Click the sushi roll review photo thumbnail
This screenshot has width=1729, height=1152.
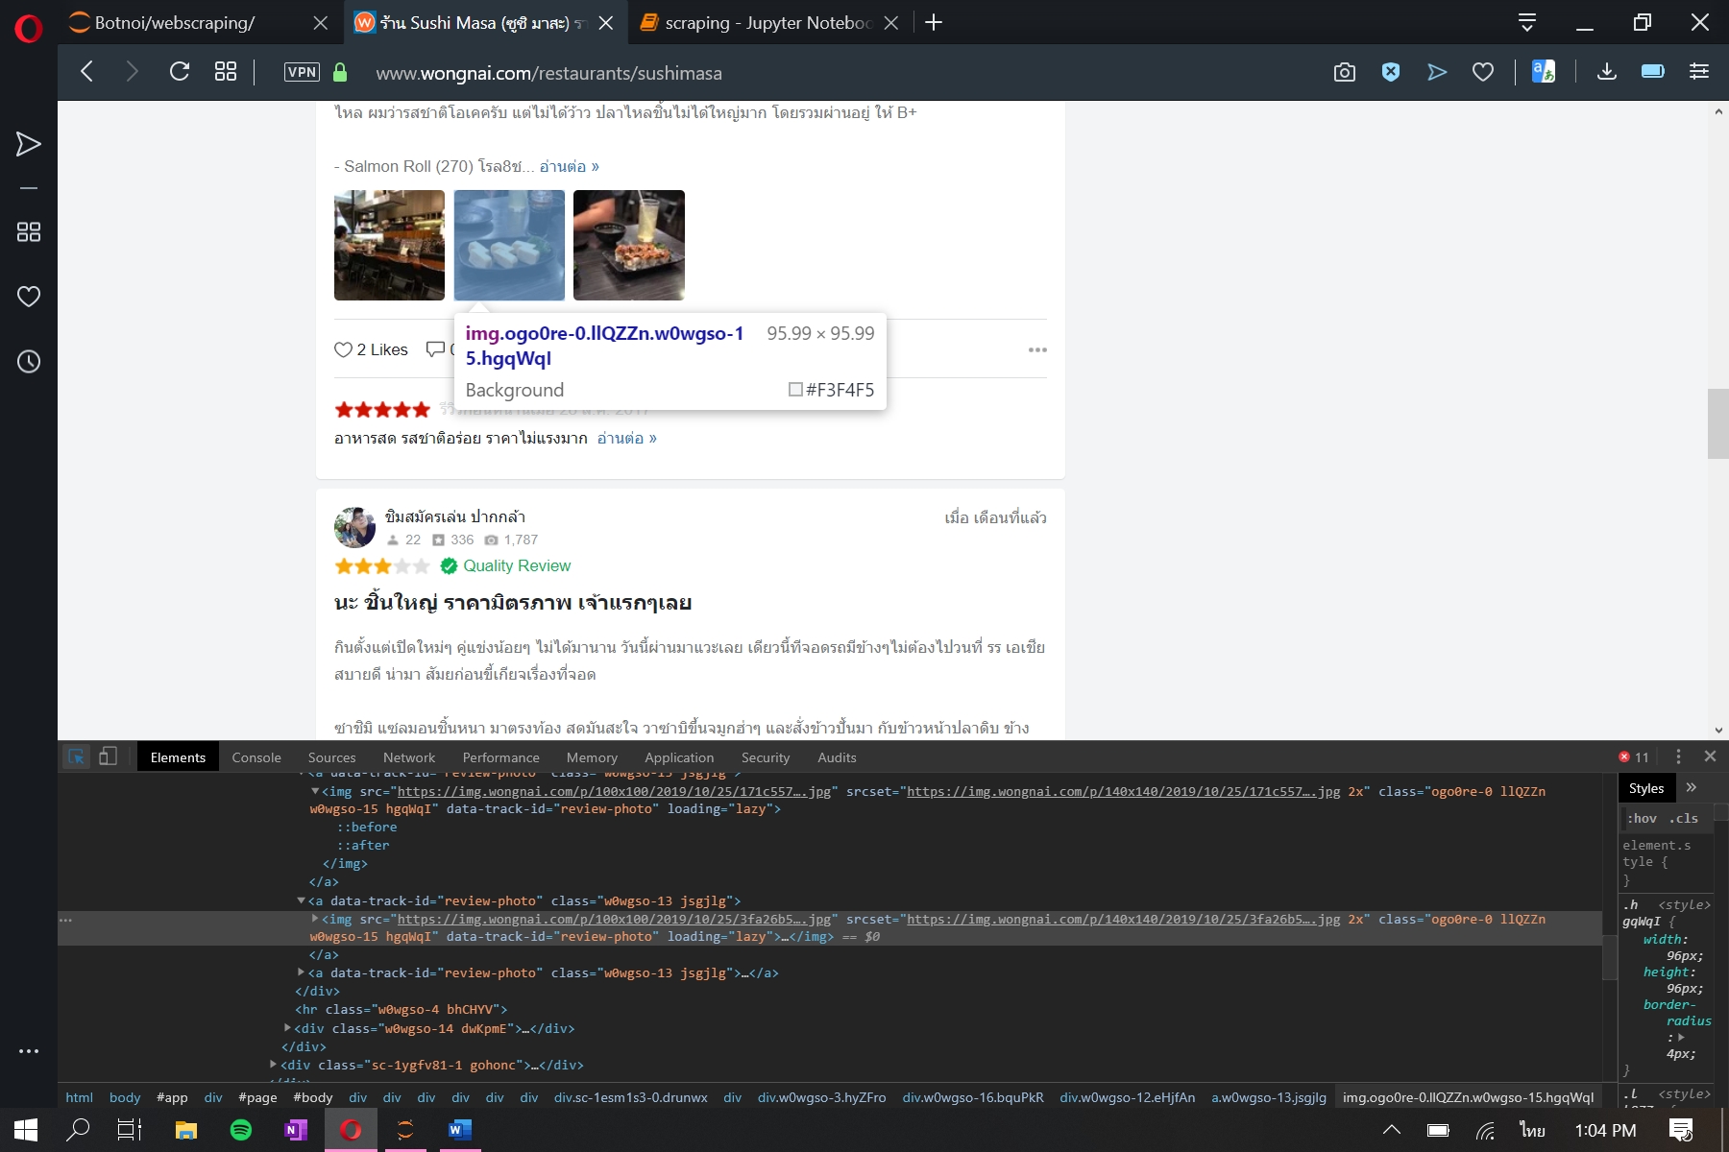[628, 245]
